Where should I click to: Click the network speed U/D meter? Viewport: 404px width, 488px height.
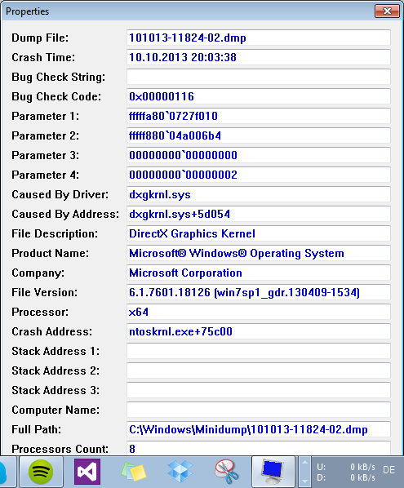coord(346,472)
